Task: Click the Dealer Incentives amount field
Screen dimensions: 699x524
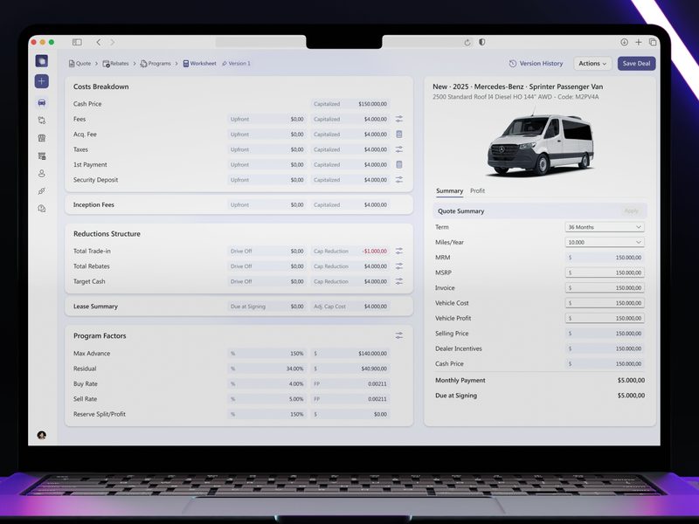Action: (x=605, y=348)
